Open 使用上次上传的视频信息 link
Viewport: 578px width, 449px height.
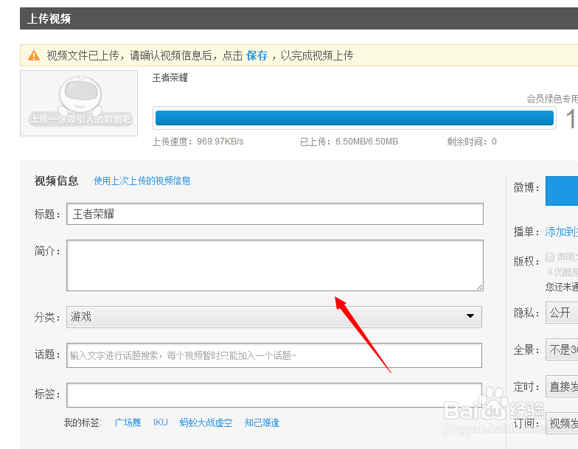(142, 181)
